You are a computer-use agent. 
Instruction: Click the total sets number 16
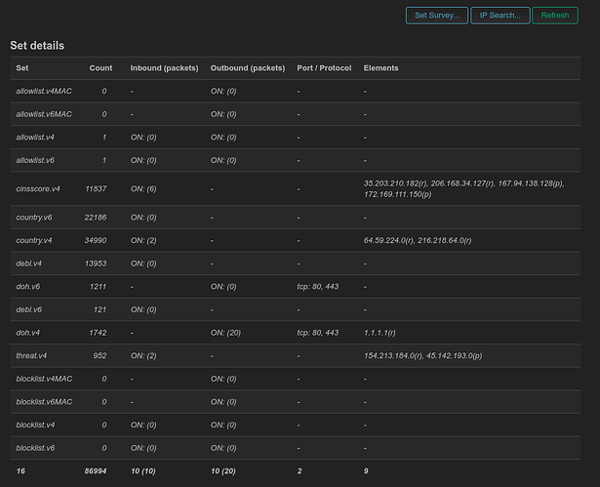click(x=20, y=471)
